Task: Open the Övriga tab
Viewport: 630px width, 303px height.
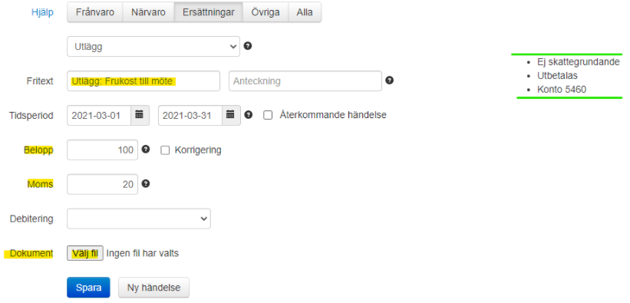Action: coord(266,12)
